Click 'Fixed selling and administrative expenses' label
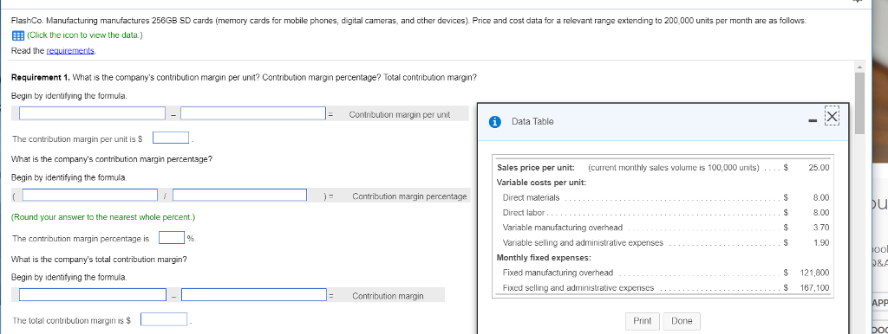 [578, 288]
